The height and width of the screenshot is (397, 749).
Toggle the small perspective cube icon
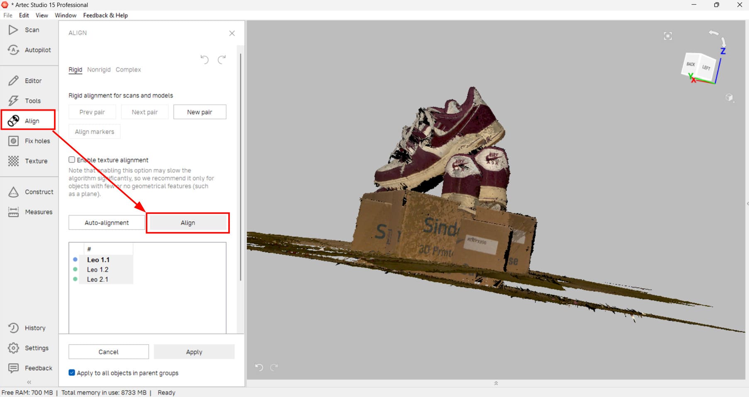click(x=729, y=98)
